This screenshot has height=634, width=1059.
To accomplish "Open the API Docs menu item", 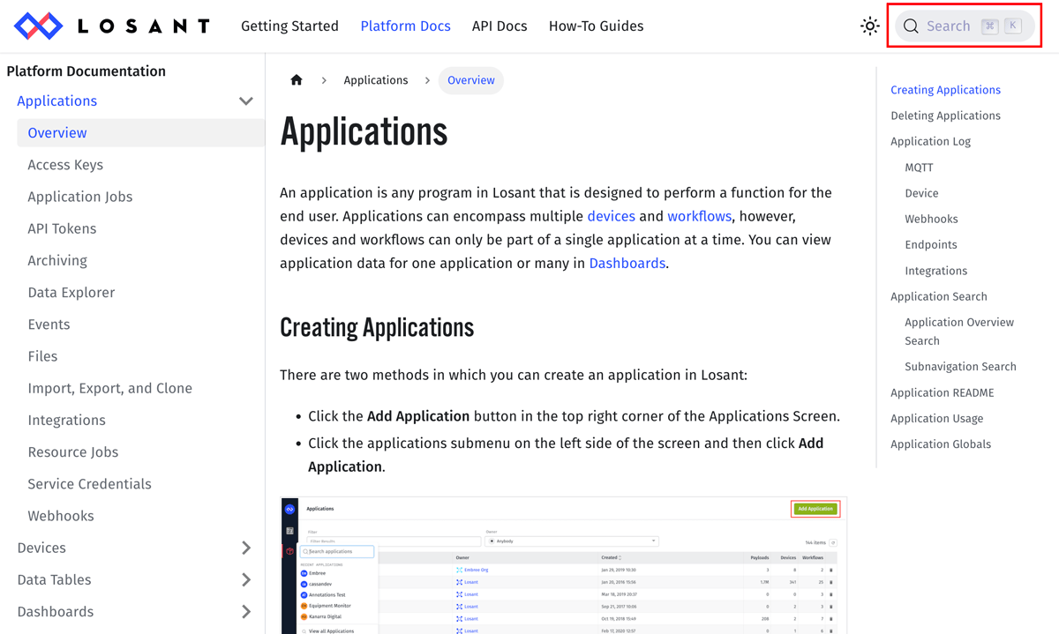I will (499, 26).
